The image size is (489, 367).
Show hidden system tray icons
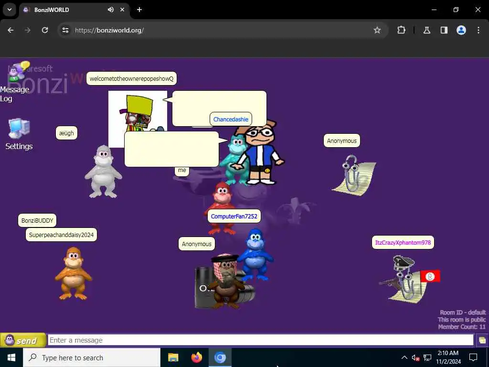pos(404,357)
